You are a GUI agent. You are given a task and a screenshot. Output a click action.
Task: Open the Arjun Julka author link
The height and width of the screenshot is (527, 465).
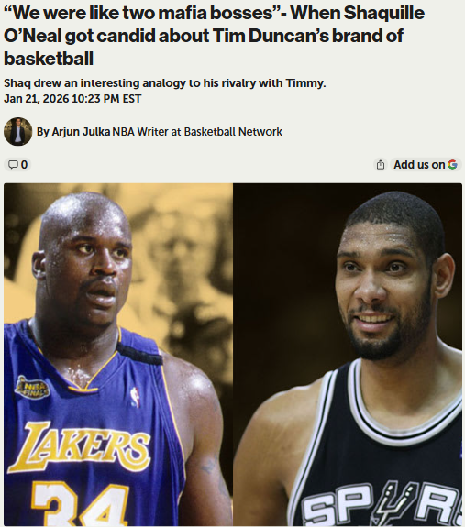pos(81,132)
